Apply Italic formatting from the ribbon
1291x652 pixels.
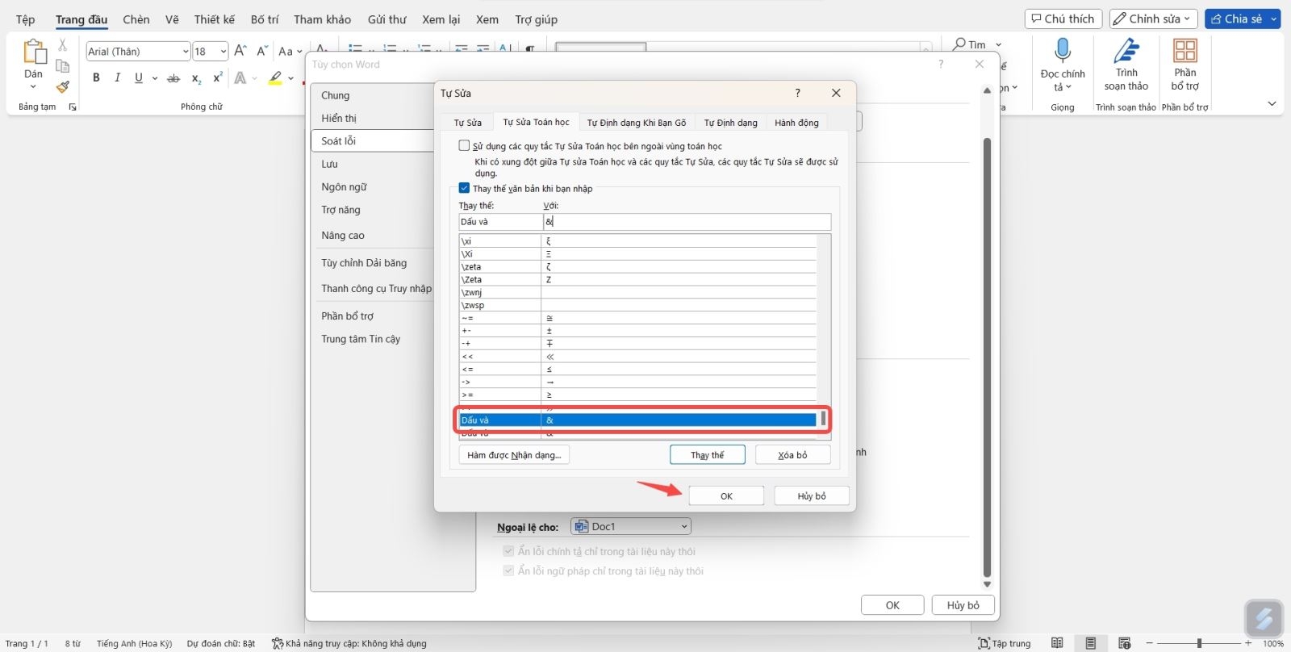coord(117,77)
